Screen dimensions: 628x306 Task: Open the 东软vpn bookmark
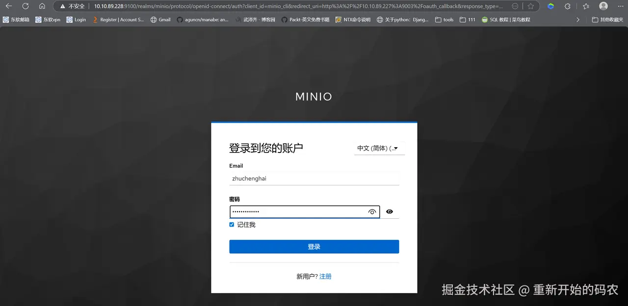[48, 20]
